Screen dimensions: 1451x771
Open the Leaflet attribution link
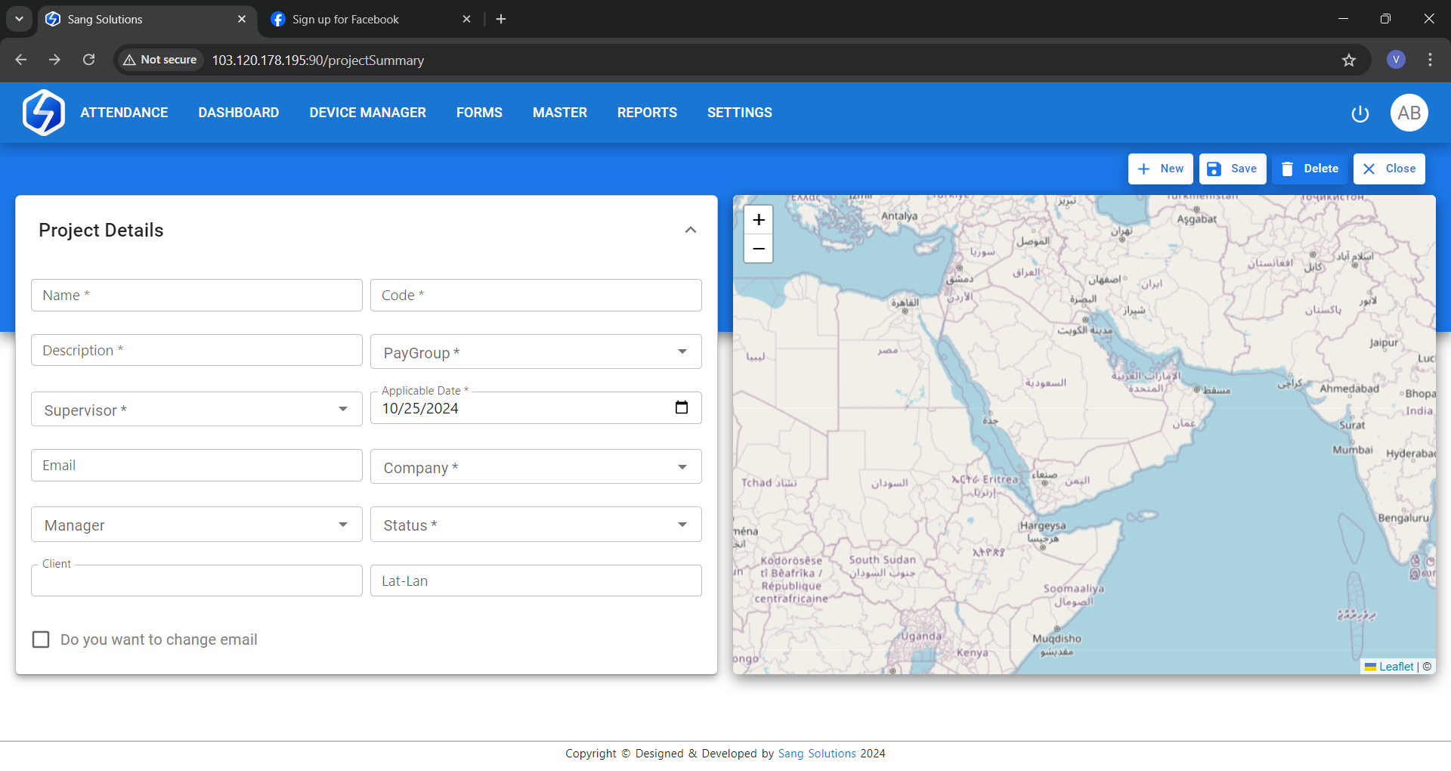click(1395, 667)
